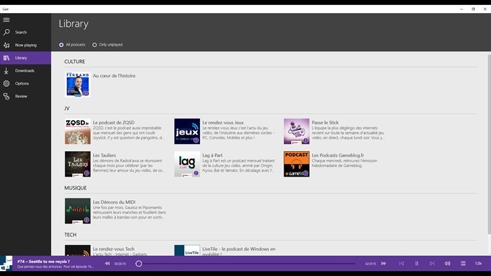Open Le podcast de ZQSD thumbnail
491x276 pixels.
point(77,131)
